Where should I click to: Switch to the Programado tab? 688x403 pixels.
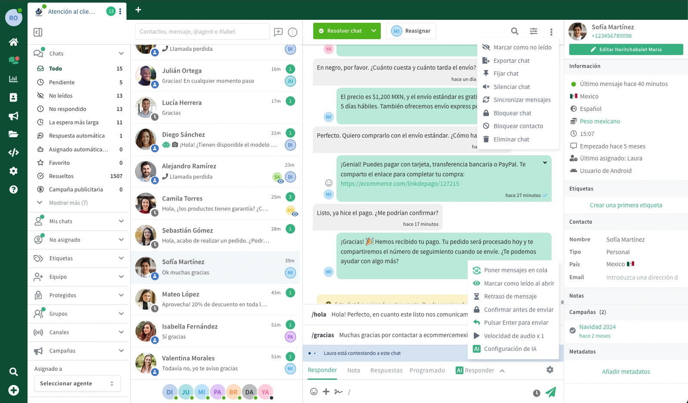click(427, 370)
